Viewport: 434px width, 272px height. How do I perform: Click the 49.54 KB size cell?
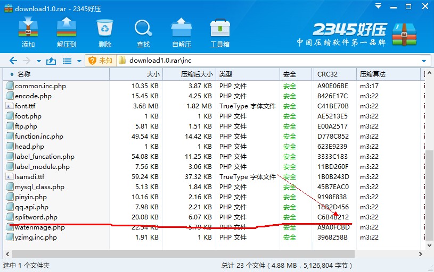pyautogui.click(x=145, y=137)
